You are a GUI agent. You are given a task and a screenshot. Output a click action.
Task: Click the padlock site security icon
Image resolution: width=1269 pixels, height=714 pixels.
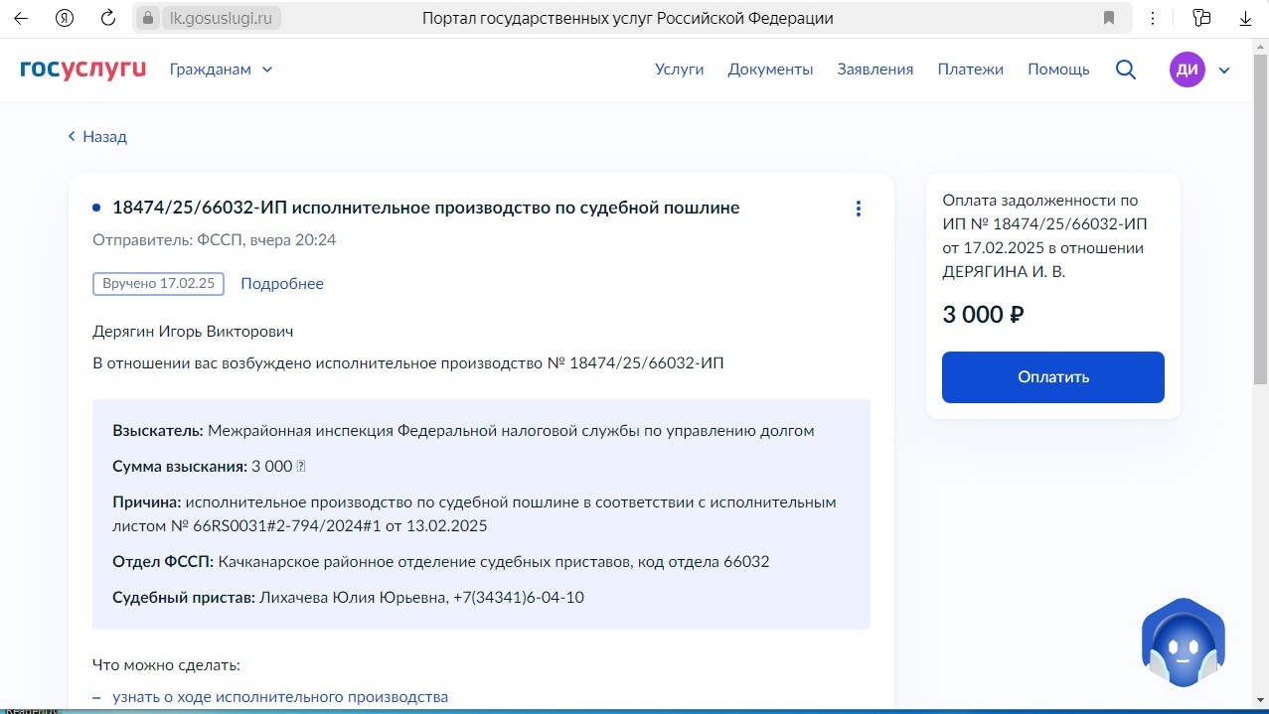tap(147, 18)
